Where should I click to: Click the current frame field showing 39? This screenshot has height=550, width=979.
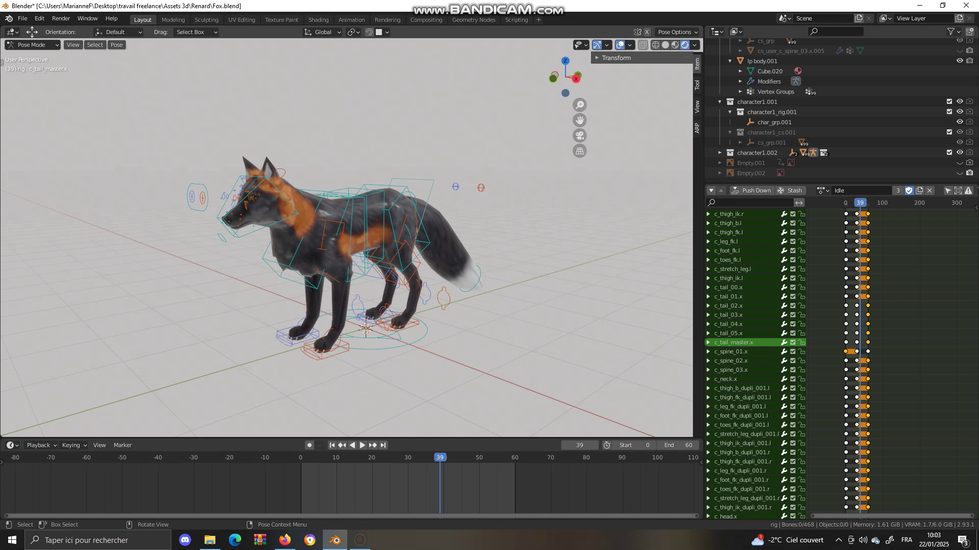click(x=580, y=445)
